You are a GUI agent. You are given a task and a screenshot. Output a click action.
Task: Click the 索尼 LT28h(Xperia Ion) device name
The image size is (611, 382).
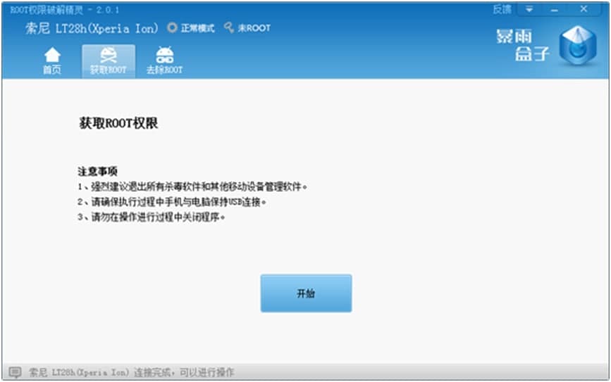tap(92, 28)
